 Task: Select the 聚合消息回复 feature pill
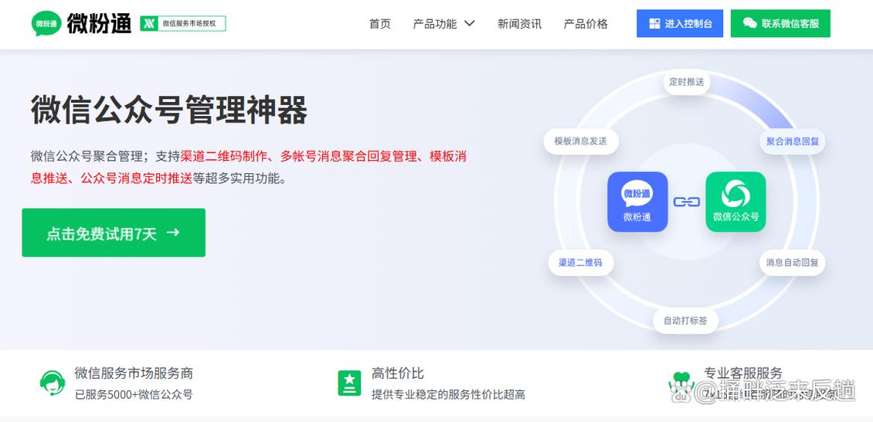[x=793, y=141]
